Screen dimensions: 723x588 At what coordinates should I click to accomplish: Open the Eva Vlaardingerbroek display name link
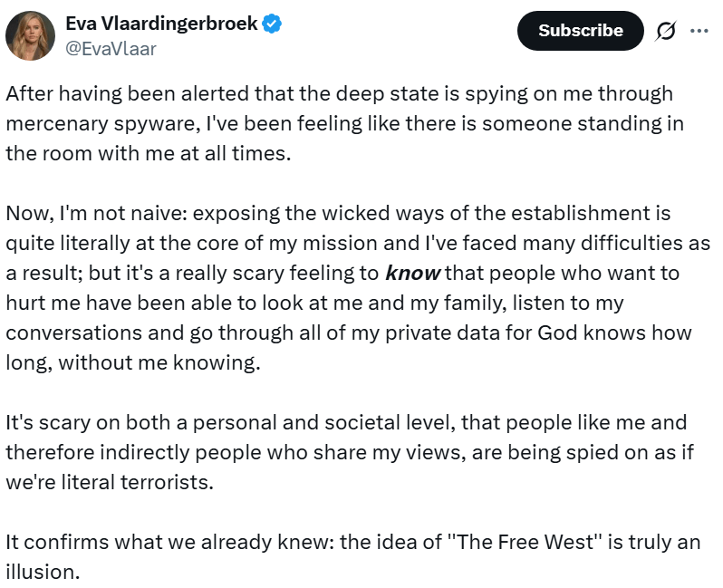pos(161,24)
